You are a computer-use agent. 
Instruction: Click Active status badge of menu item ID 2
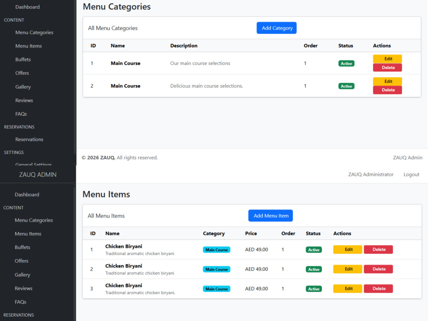314,269
